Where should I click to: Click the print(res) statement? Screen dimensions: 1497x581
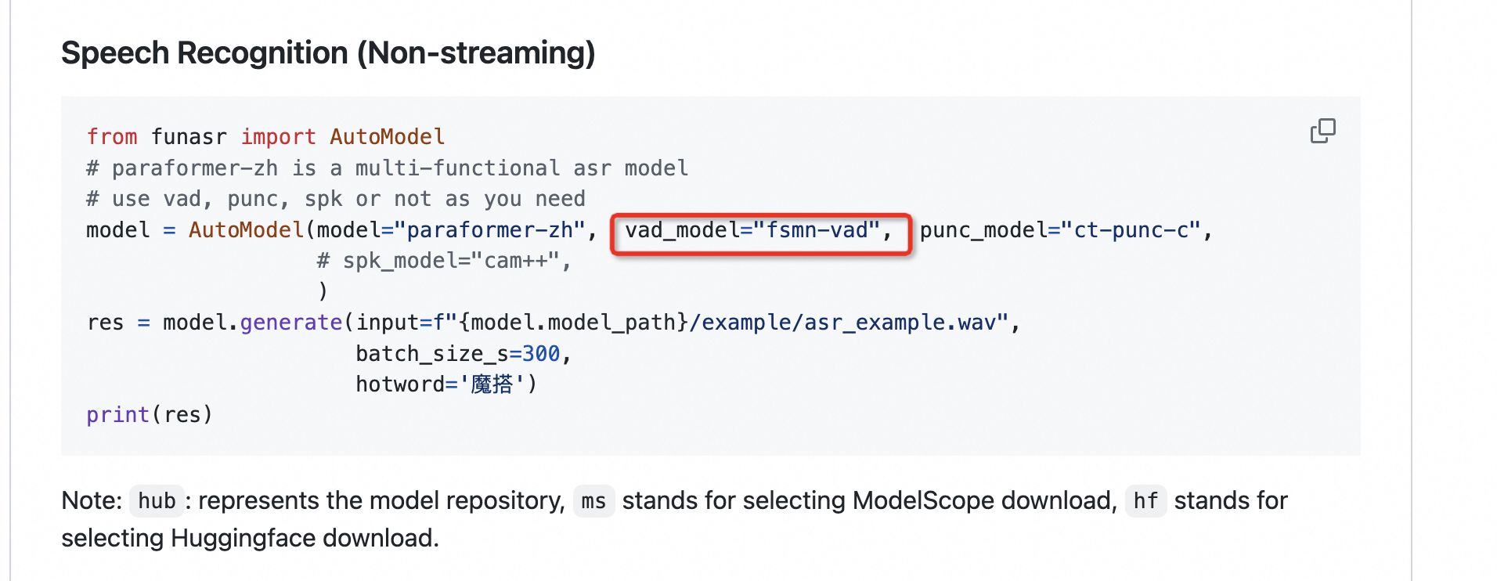pos(149,415)
